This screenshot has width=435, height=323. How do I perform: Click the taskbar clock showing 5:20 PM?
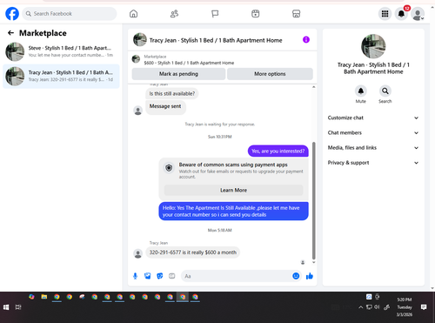click(405, 307)
